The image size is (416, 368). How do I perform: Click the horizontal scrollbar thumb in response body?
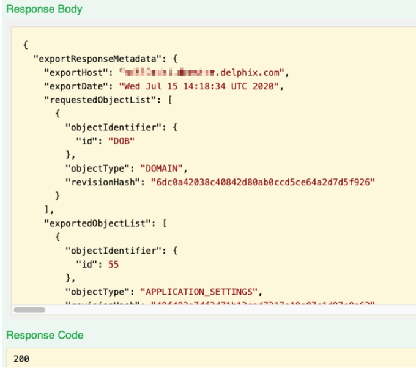[29, 310]
